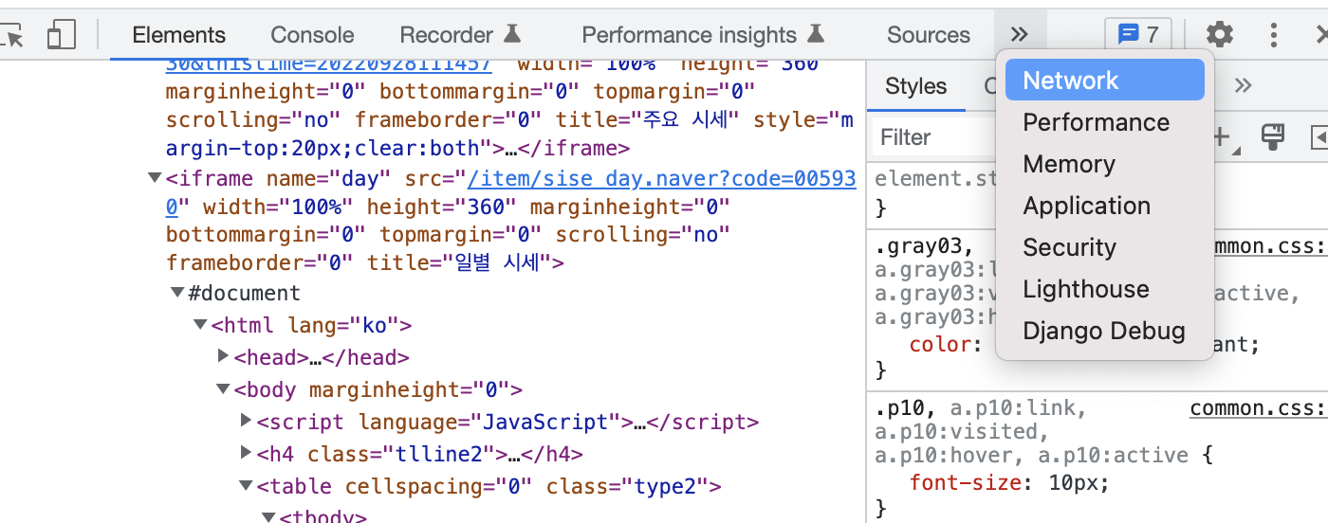Select the Styles pane tab
This screenshot has width=1328, height=523.
click(x=916, y=86)
